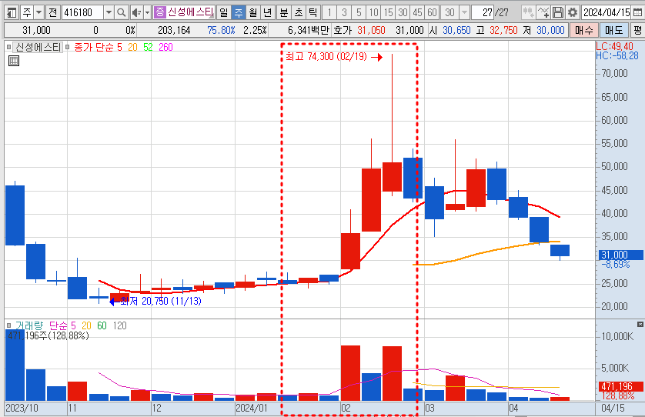Select interval 5 button

[359, 12]
